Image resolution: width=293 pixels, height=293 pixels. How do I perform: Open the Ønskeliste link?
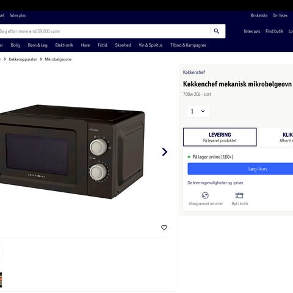coord(259,15)
